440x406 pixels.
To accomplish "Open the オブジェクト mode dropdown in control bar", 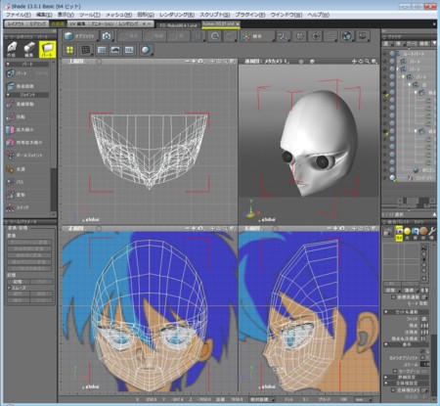I will 80,36.
